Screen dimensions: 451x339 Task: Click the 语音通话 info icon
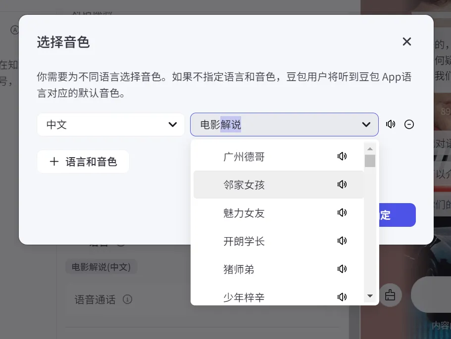(127, 299)
